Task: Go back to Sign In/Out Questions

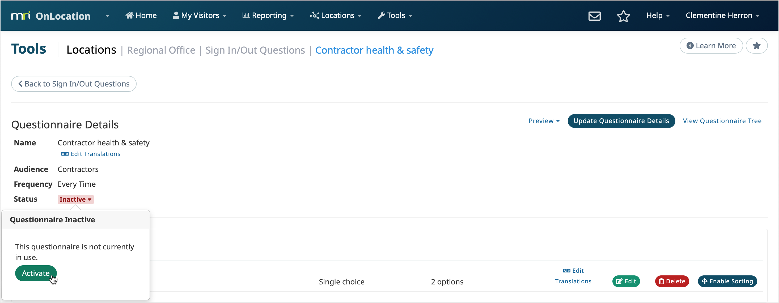Action: point(74,84)
